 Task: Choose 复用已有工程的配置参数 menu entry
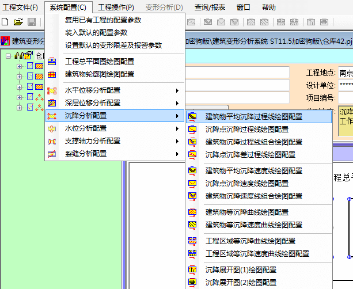103,20
